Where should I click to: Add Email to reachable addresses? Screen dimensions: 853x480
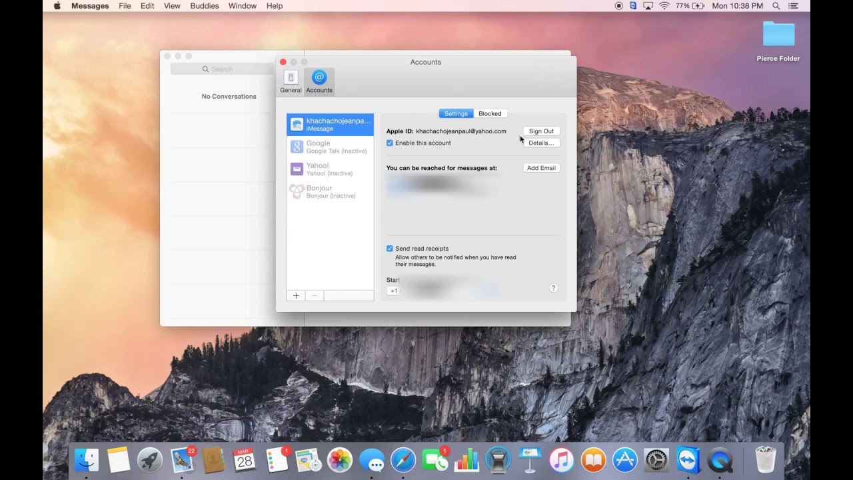(x=541, y=168)
